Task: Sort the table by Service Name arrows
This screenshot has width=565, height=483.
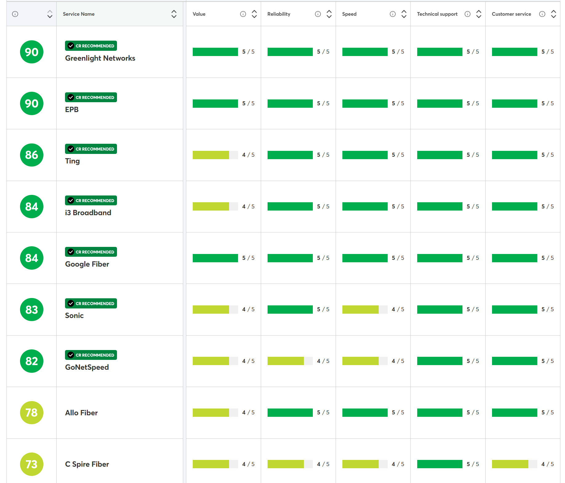Action: pos(174,14)
